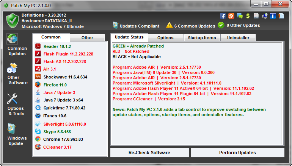
Task: Click the document pages icon at far right
Action: click(x=281, y=16)
